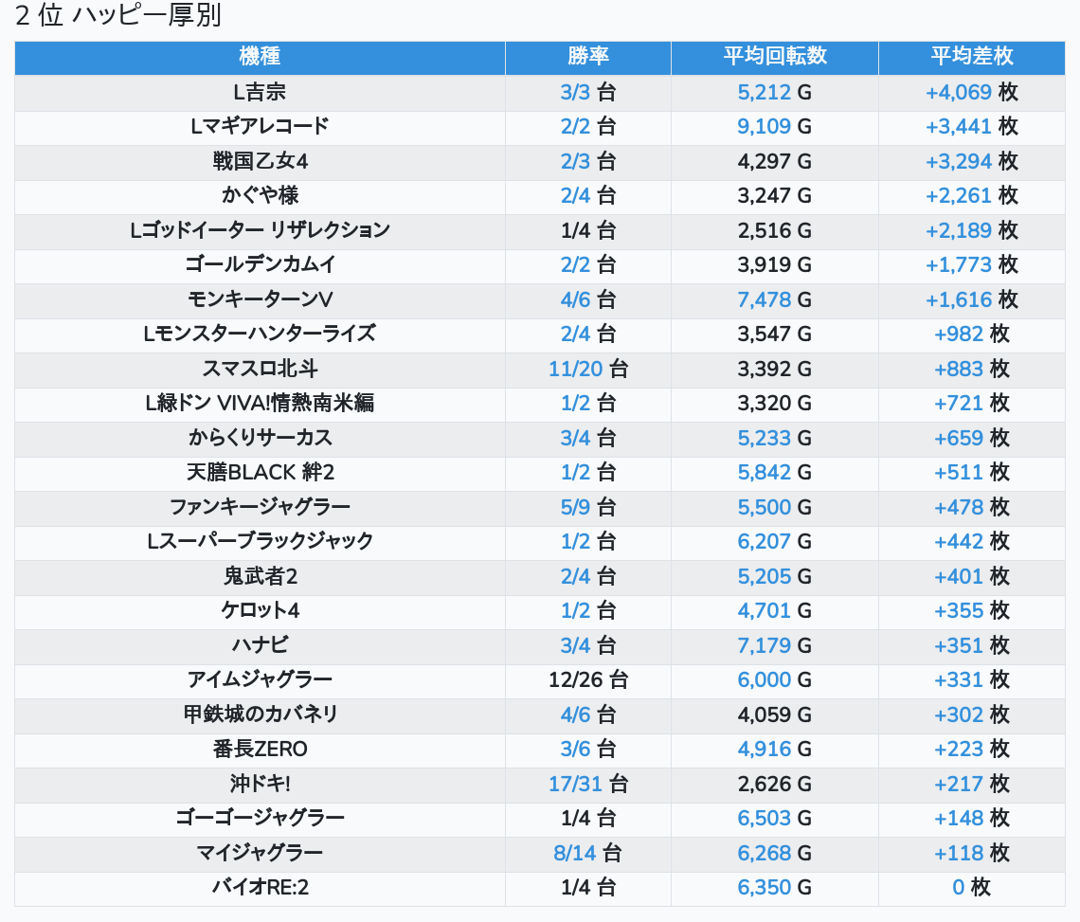The width and height of the screenshot is (1080, 922).
Task: Click the +721 枚 average difference
Action: (972, 403)
